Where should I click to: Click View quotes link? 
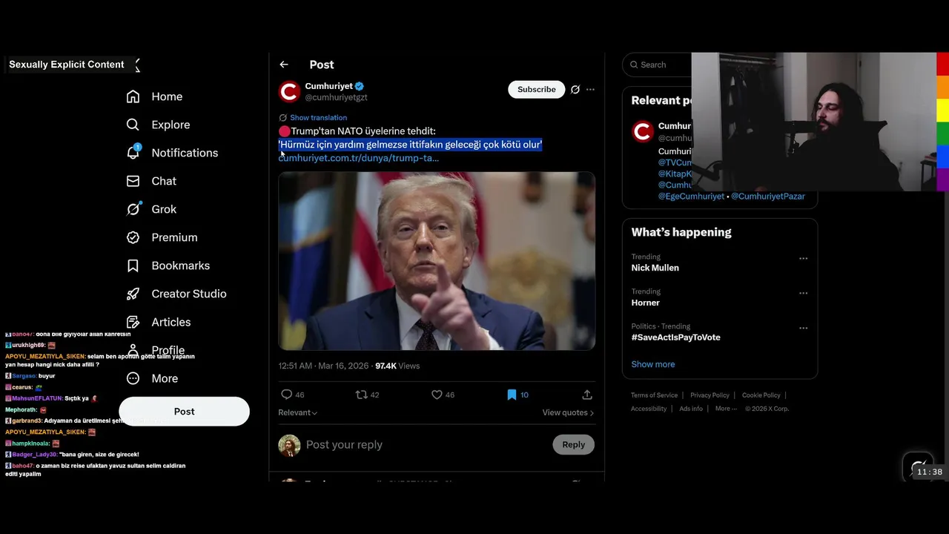tap(568, 412)
